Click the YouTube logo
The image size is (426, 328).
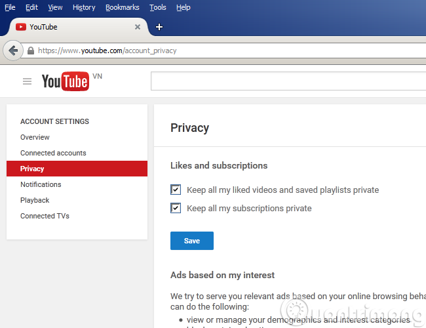(x=65, y=81)
